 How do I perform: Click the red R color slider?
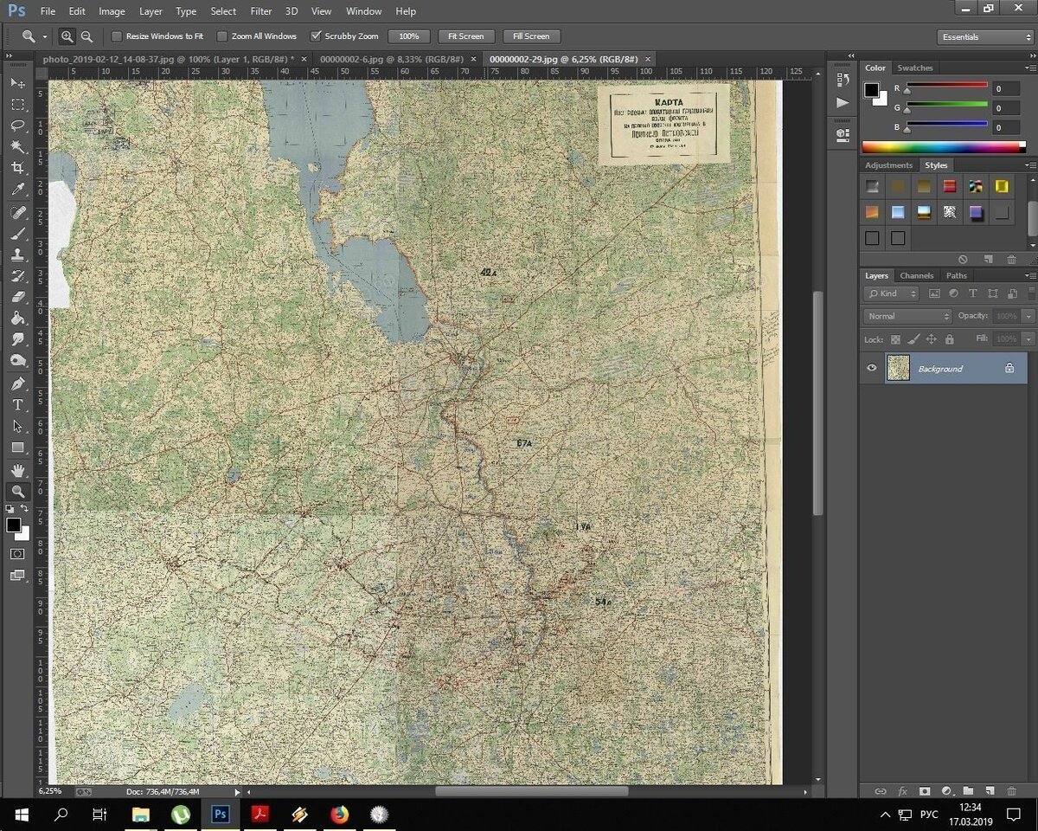[946, 87]
